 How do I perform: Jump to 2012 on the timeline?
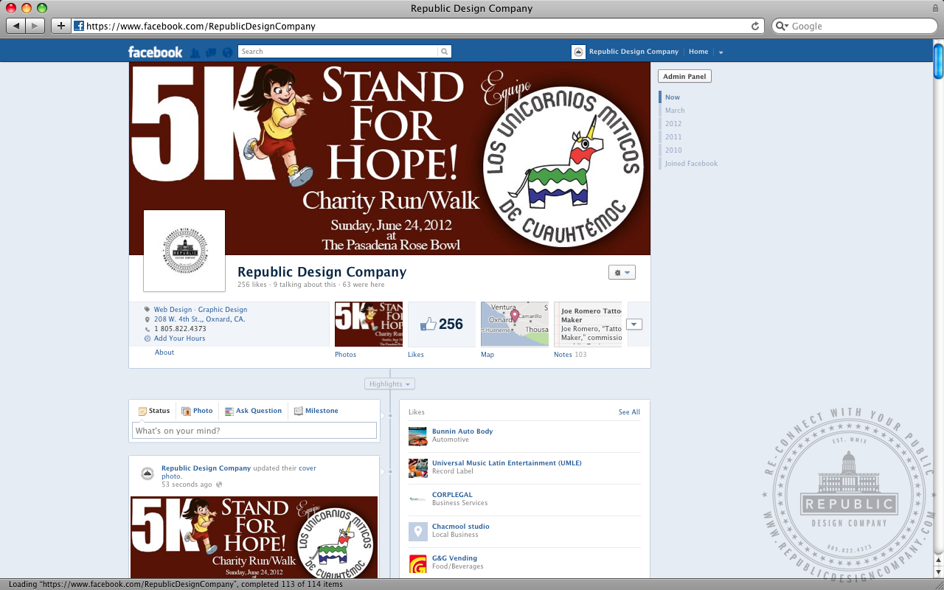pos(673,124)
